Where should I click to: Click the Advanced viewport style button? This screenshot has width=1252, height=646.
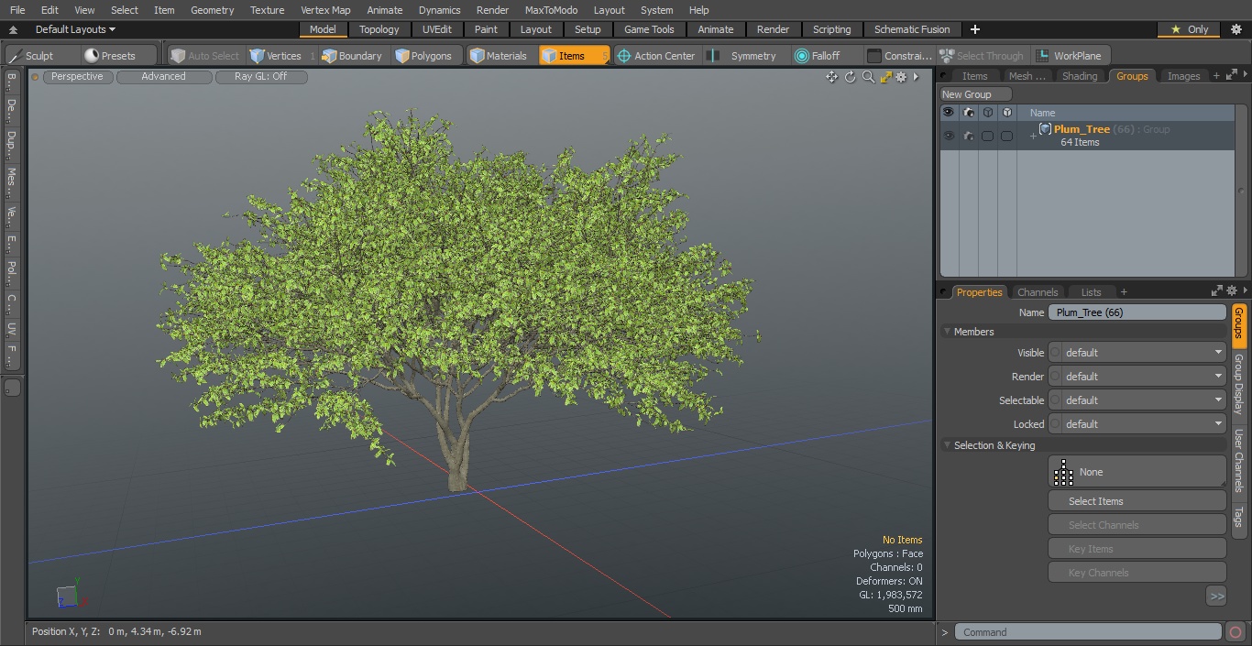[x=163, y=77]
